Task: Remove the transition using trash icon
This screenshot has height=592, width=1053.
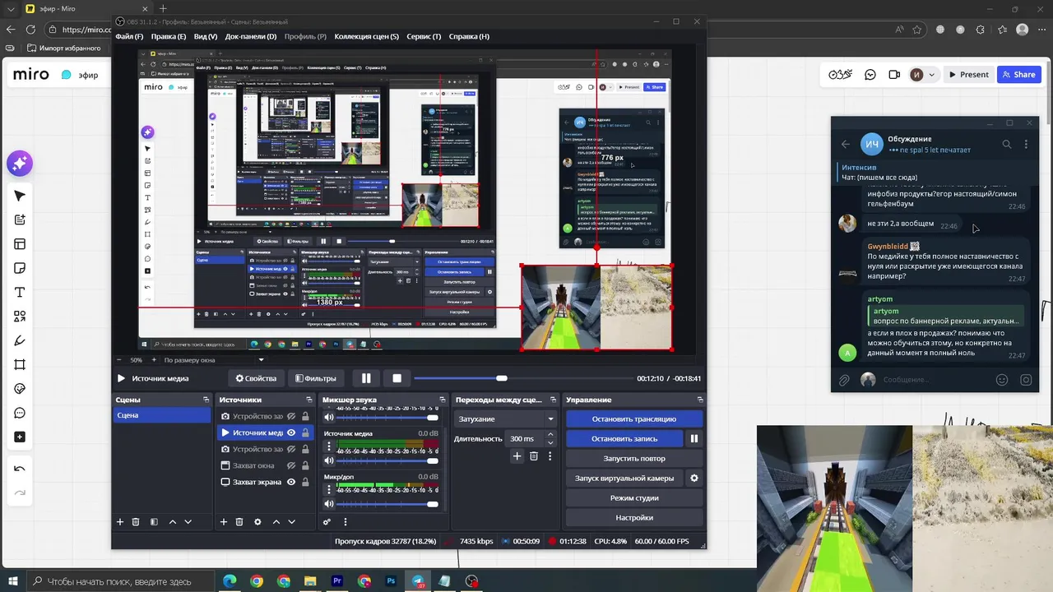Action: click(x=533, y=456)
